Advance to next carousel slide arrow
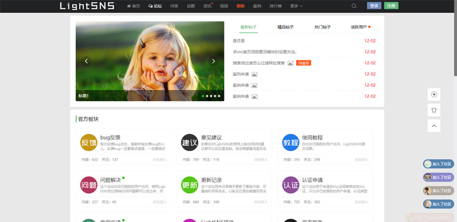 (213, 61)
